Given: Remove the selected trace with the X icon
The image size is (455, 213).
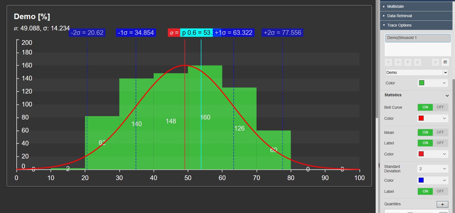Looking at the screenshot, I should click(436, 62).
